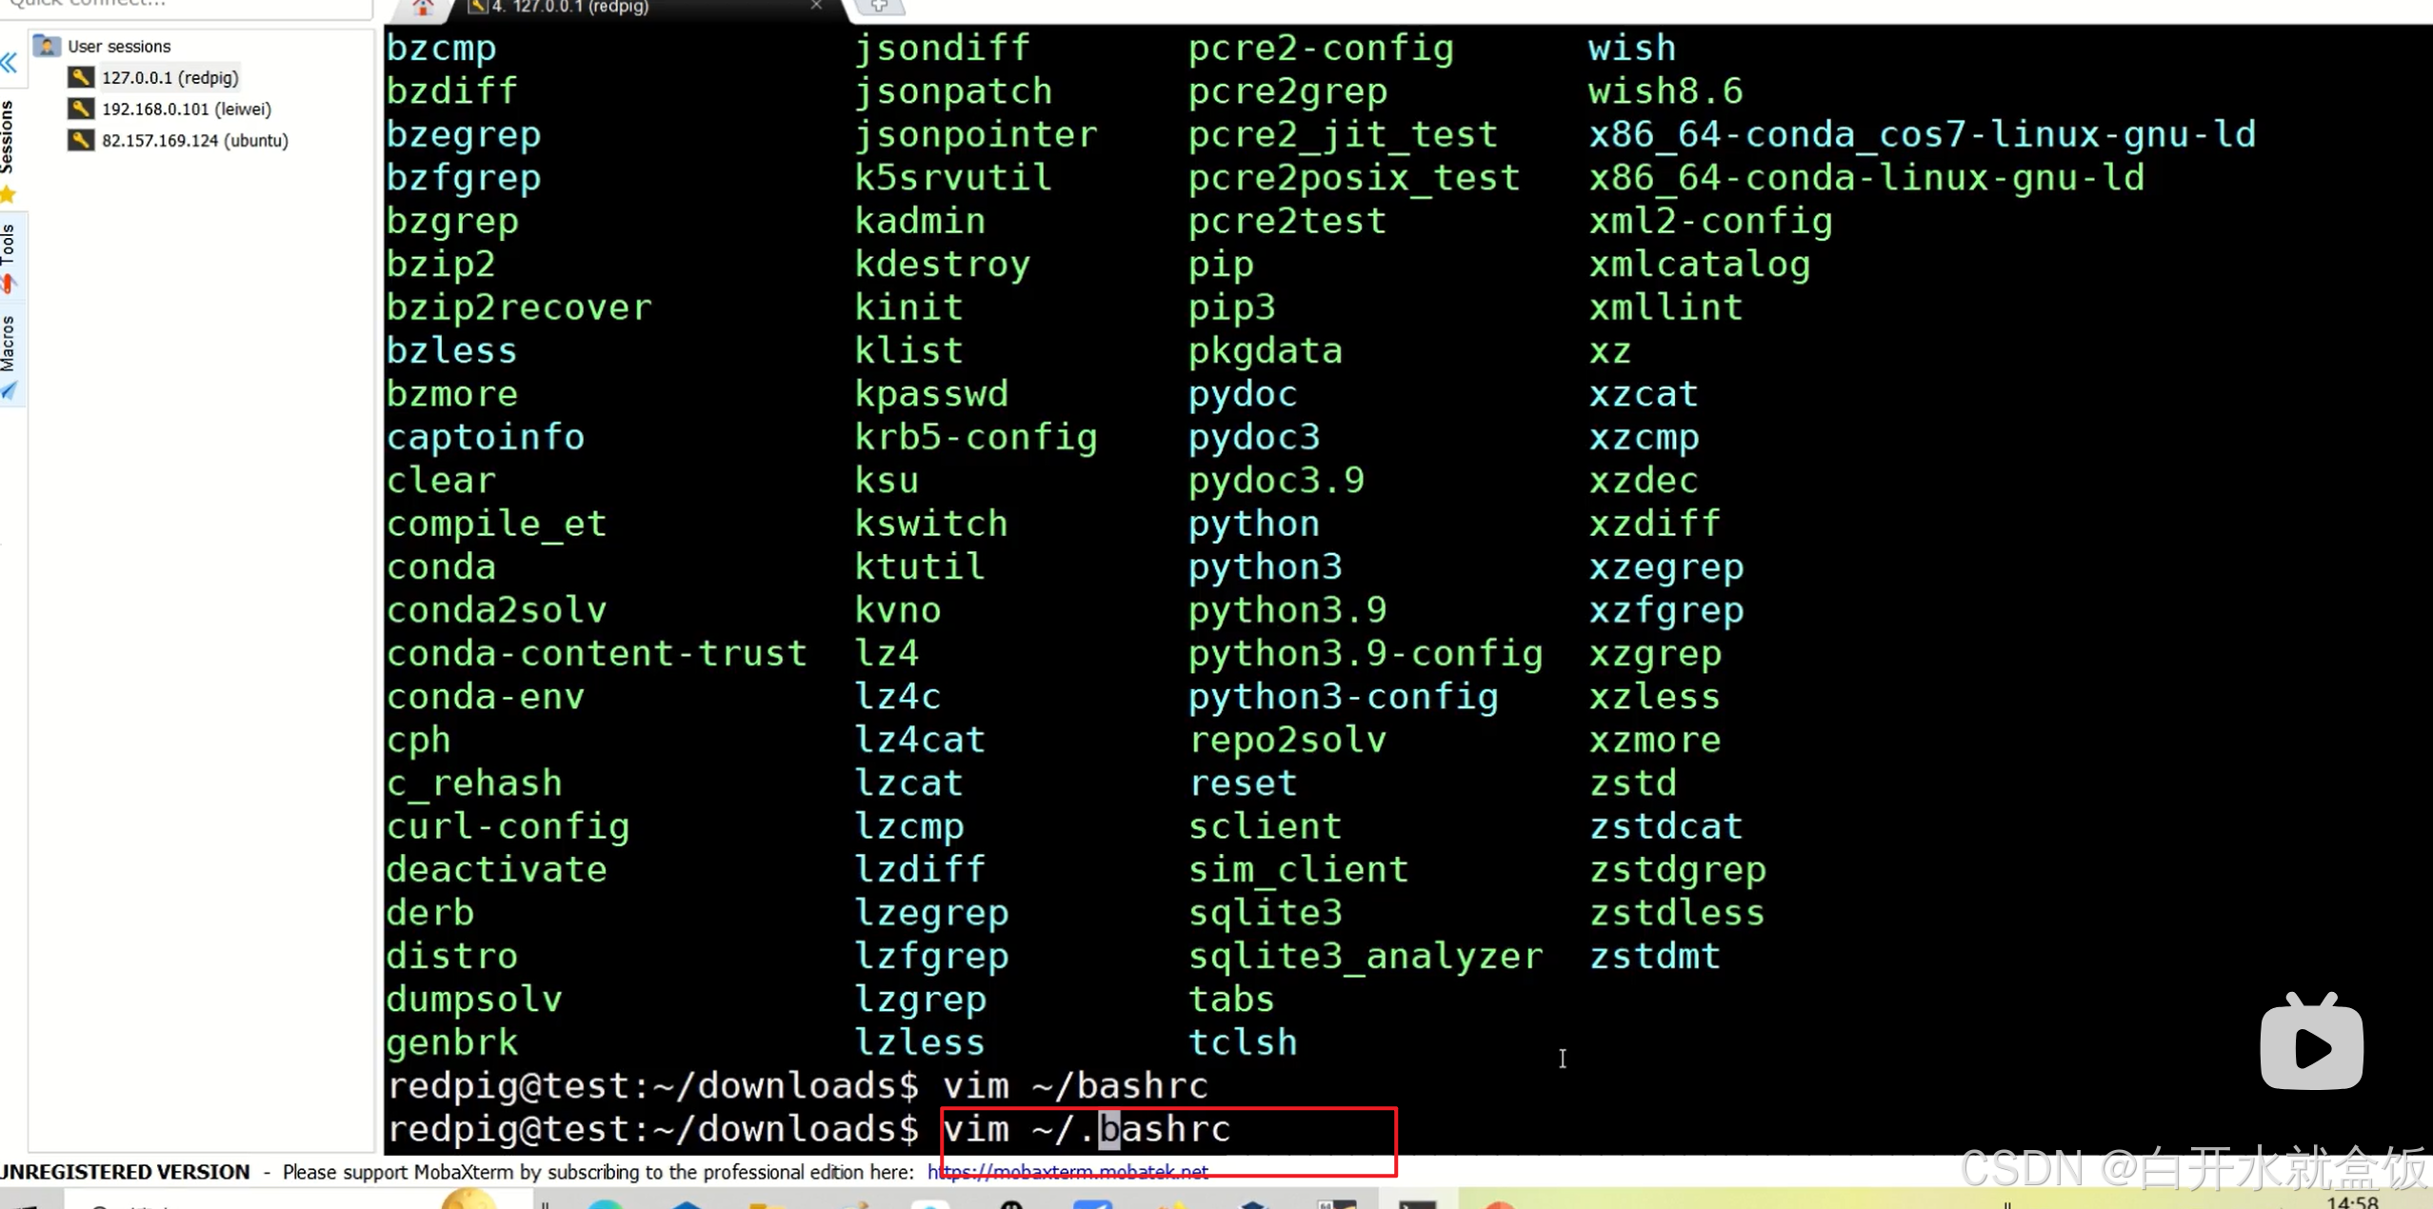Open the mobaxterm.mobatek.net link
The width and height of the screenshot is (2433, 1209).
(1067, 1172)
